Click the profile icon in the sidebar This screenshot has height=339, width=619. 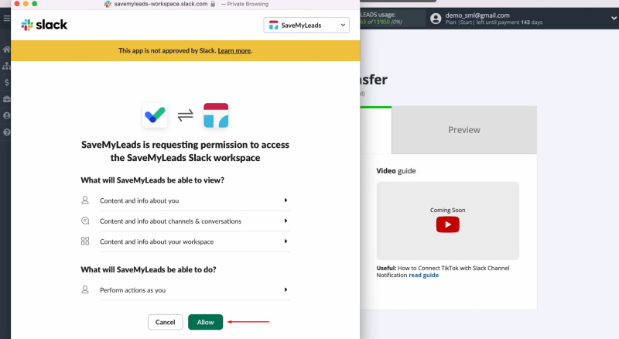pos(7,115)
